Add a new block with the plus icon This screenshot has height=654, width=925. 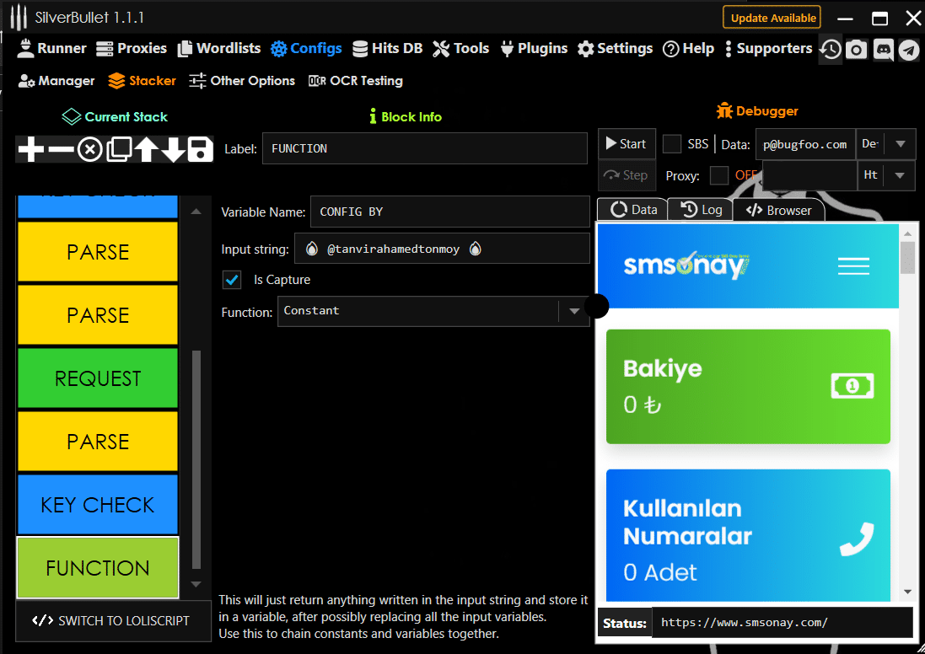tap(30, 149)
